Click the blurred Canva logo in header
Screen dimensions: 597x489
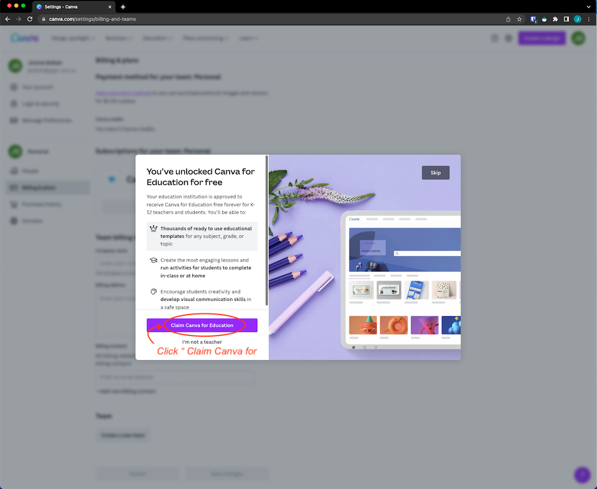[24, 38]
